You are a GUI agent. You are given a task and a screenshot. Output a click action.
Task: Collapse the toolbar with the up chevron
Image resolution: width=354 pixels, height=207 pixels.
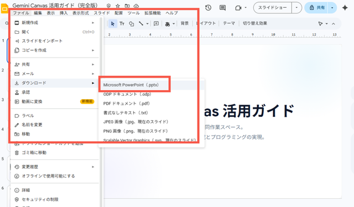[x=334, y=24]
